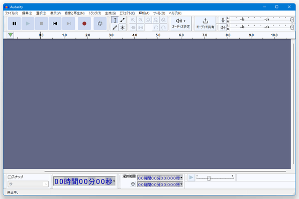The image size is (299, 199).
Task: Click オーディオ共有 share audio button
Action: (x=205, y=24)
